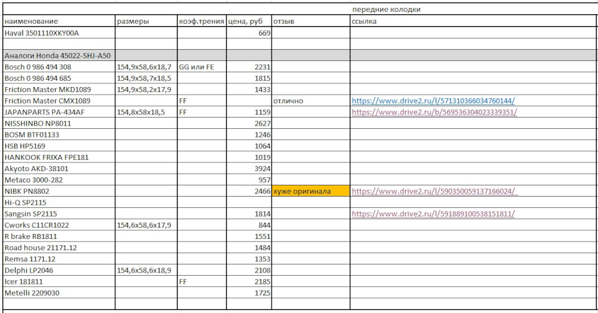This screenshot has width=598, height=313.
Task: Open the drive2.ru link ending 590350059137166024
Action: click(435, 191)
